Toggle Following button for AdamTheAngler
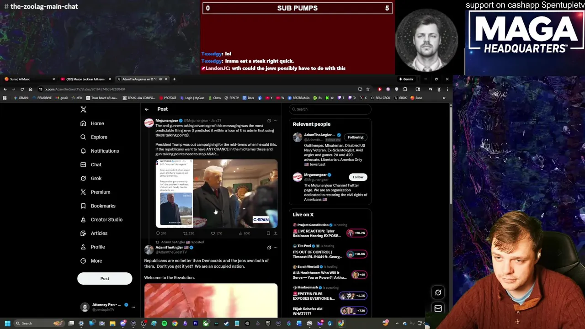The height and width of the screenshot is (329, 585). [x=356, y=137]
